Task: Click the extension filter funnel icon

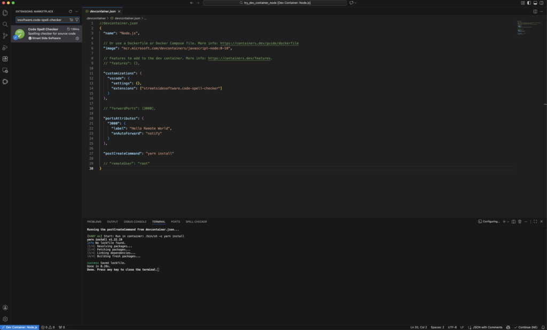Action: coord(77,20)
